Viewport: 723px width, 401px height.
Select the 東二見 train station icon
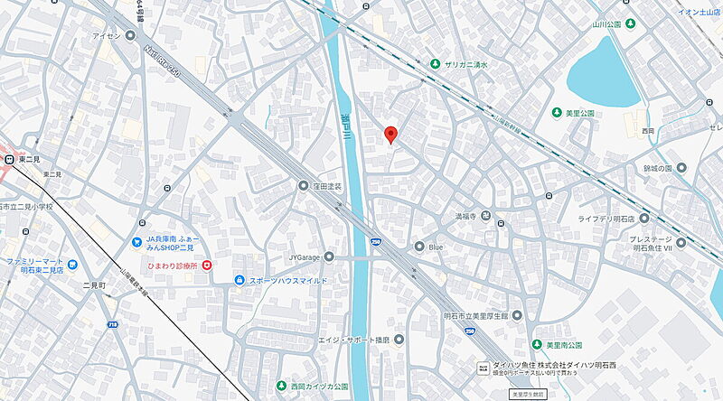click(8, 160)
